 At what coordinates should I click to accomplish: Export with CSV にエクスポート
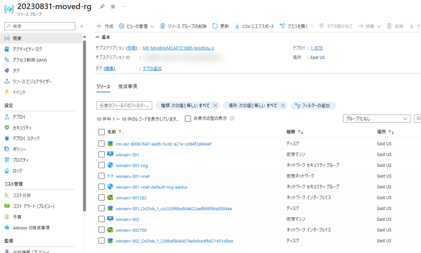[x=254, y=26]
